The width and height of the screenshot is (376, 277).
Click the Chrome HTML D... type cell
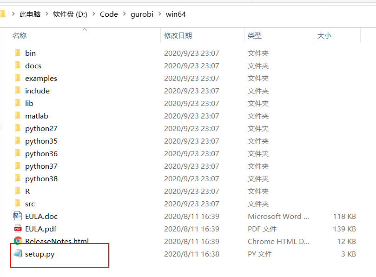coord(278,241)
